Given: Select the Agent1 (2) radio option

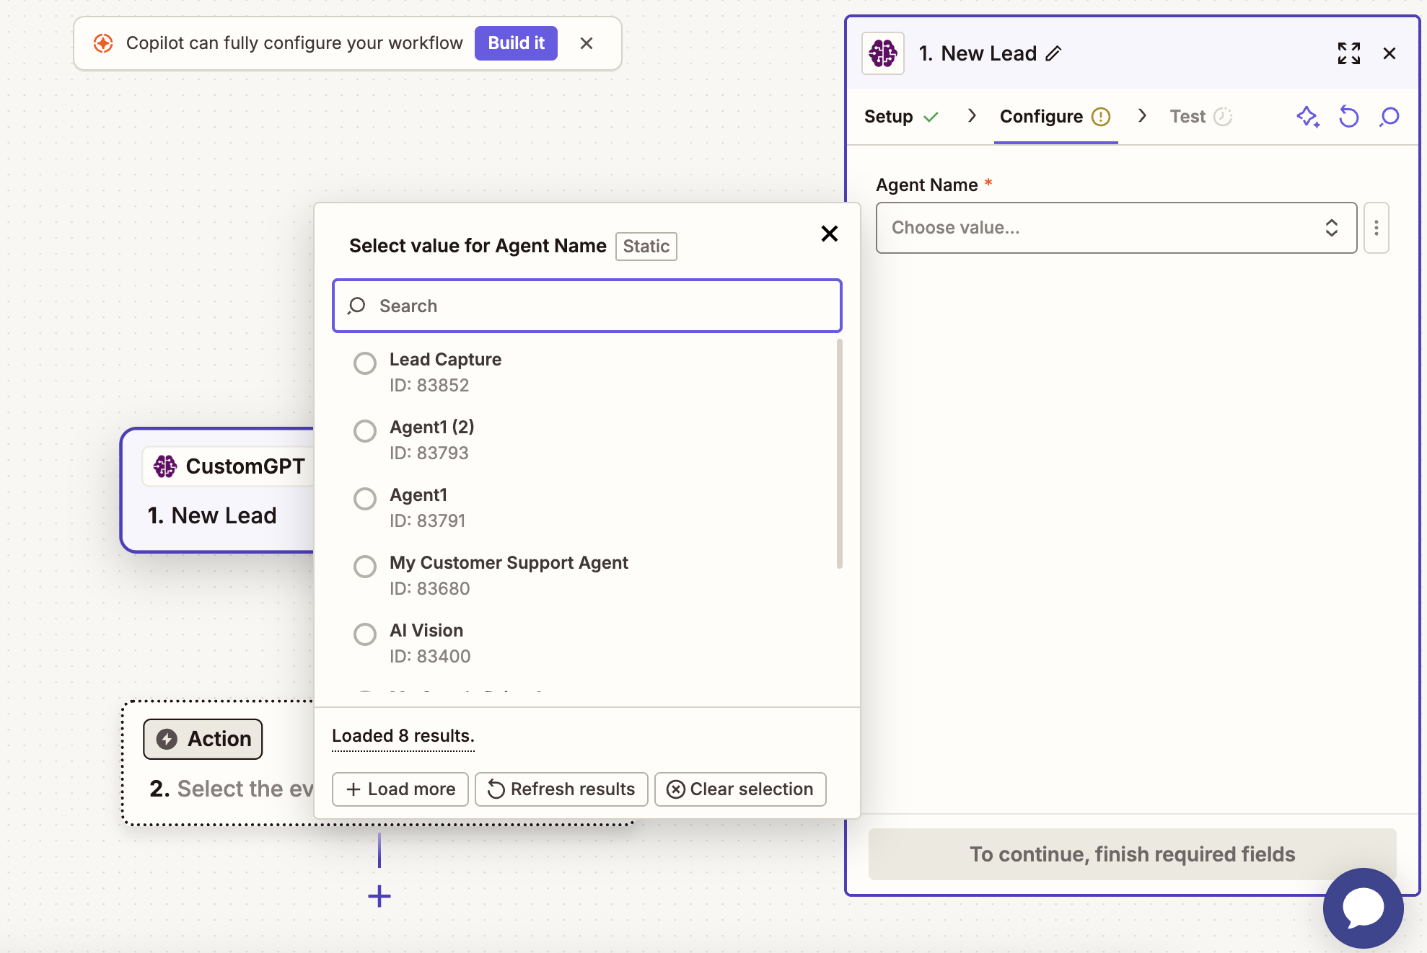Looking at the screenshot, I should coord(365,431).
